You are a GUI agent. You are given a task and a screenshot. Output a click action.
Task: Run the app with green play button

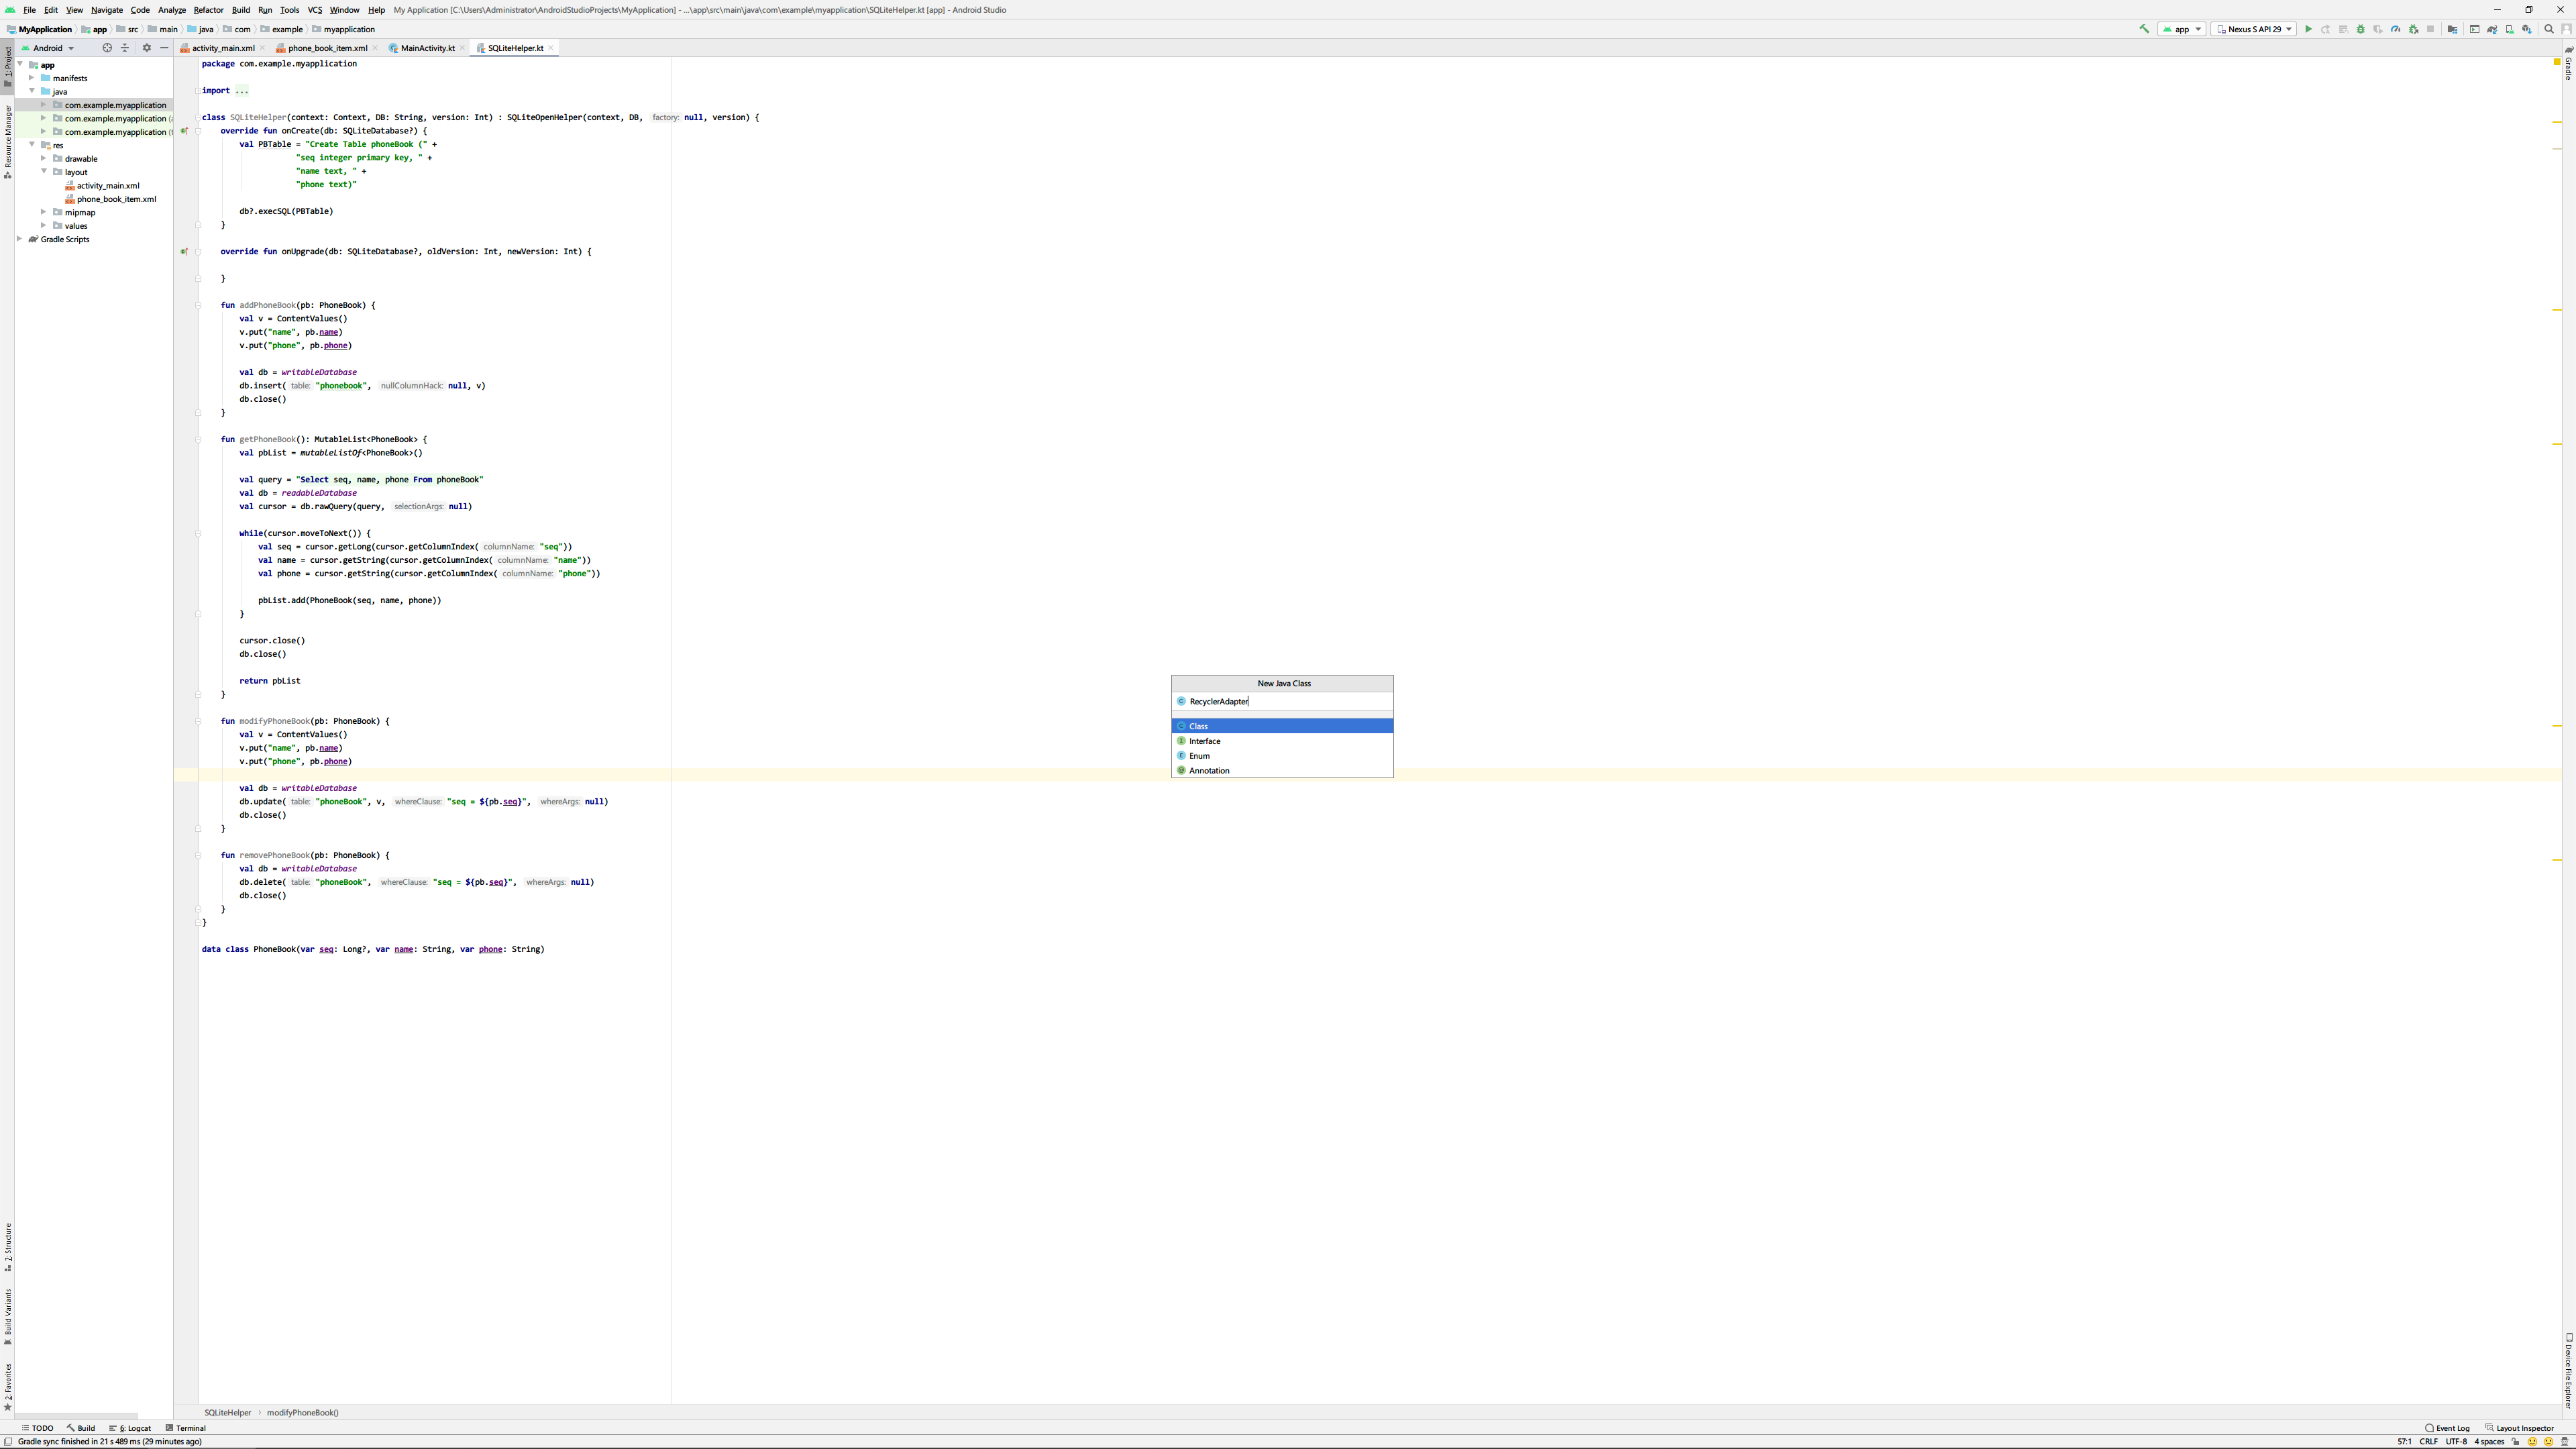click(x=2308, y=29)
